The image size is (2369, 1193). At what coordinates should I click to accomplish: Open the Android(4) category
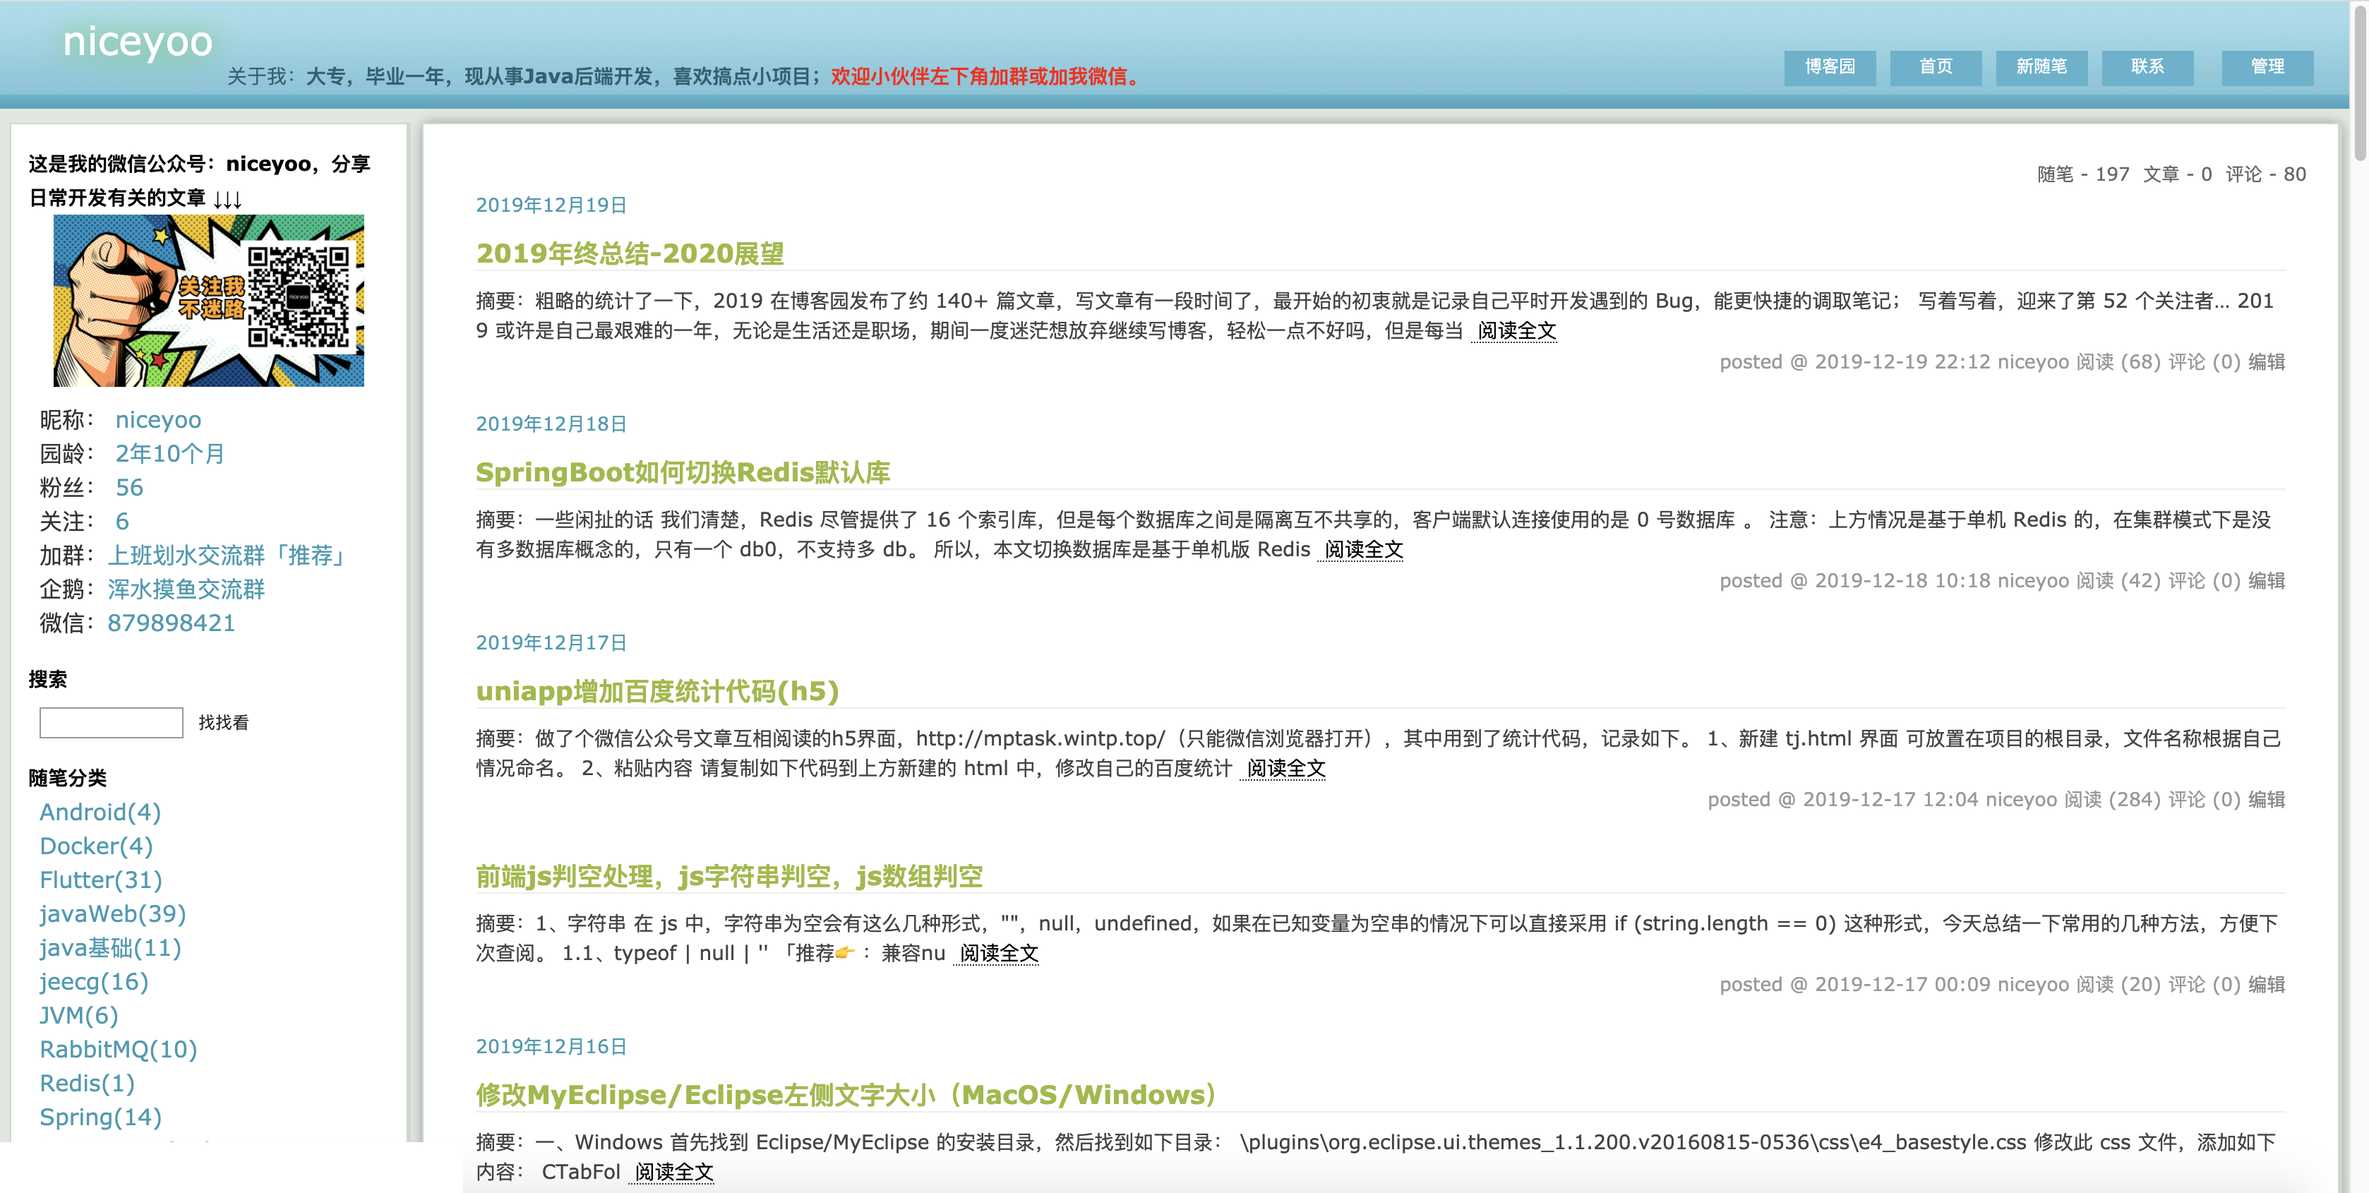click(100, 813)
